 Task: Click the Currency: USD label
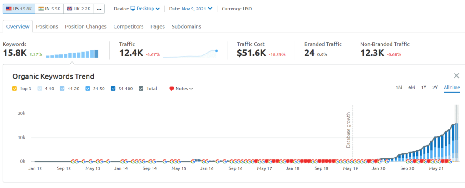tap(237, 9)
